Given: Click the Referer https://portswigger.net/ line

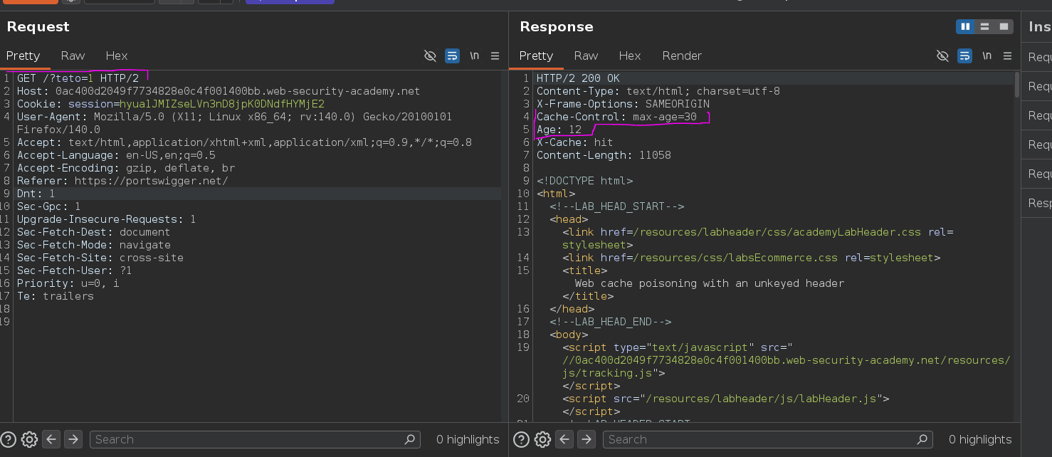Looking at the screenshot, I should point(122,181).
